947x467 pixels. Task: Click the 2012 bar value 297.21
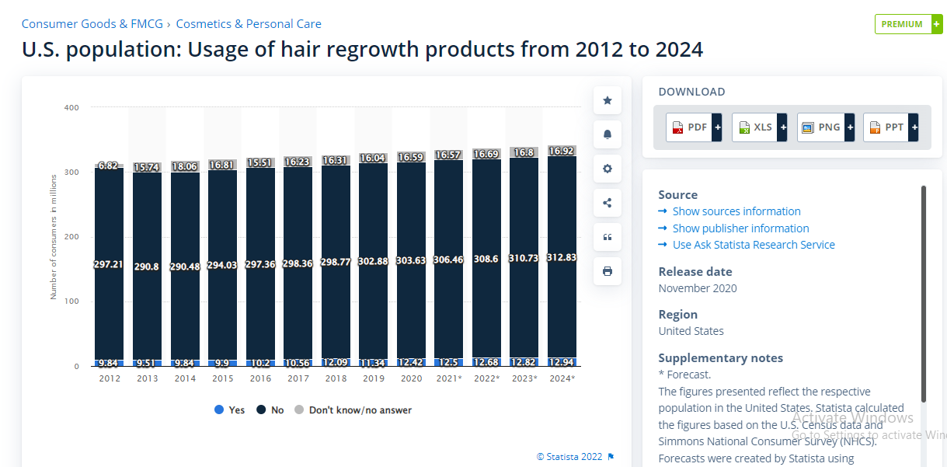click(x=110, y=264)
